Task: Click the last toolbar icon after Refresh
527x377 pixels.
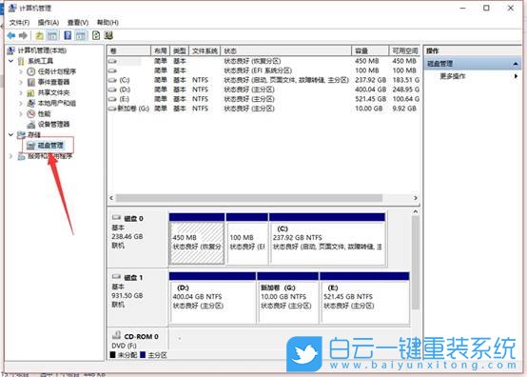Action: click(x=108, y=35)
